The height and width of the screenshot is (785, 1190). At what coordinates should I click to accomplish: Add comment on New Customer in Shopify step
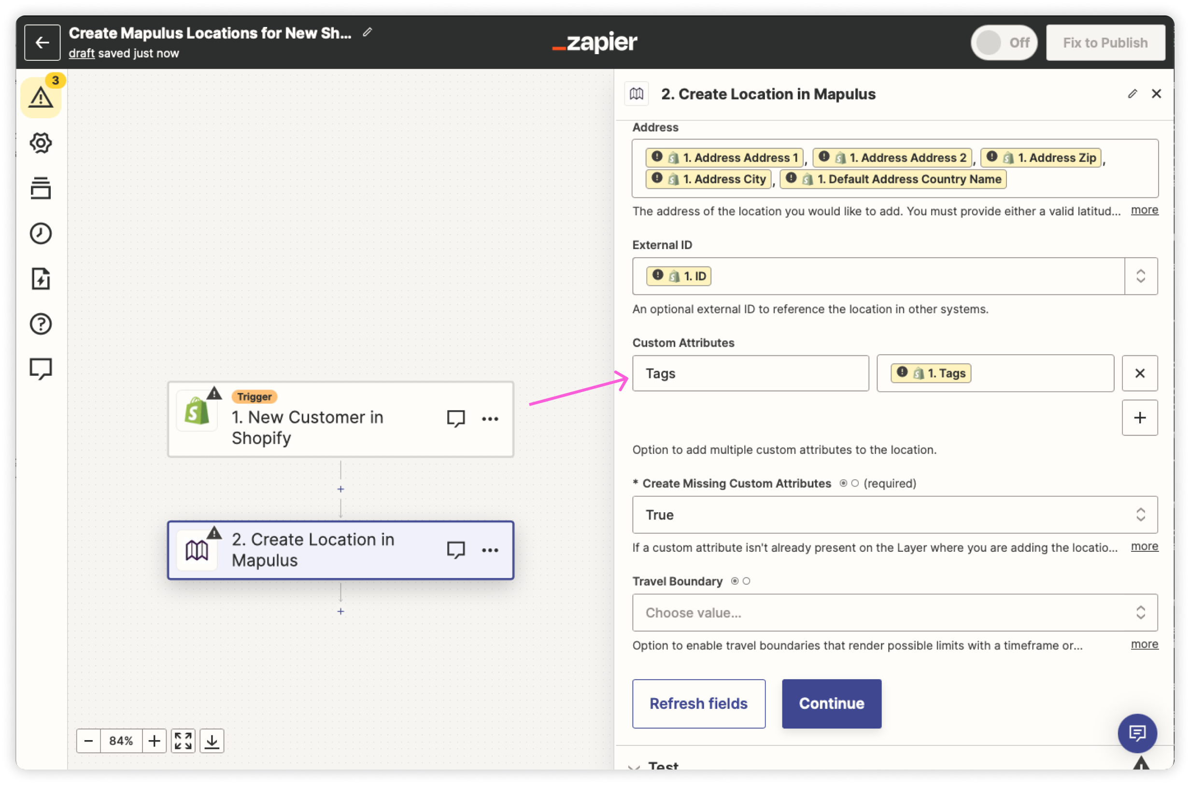pos(456,419)
